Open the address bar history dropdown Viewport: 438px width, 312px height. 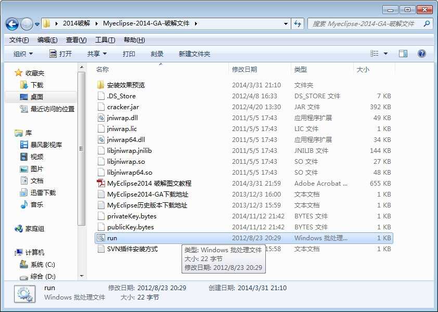(x=286, y=24)
